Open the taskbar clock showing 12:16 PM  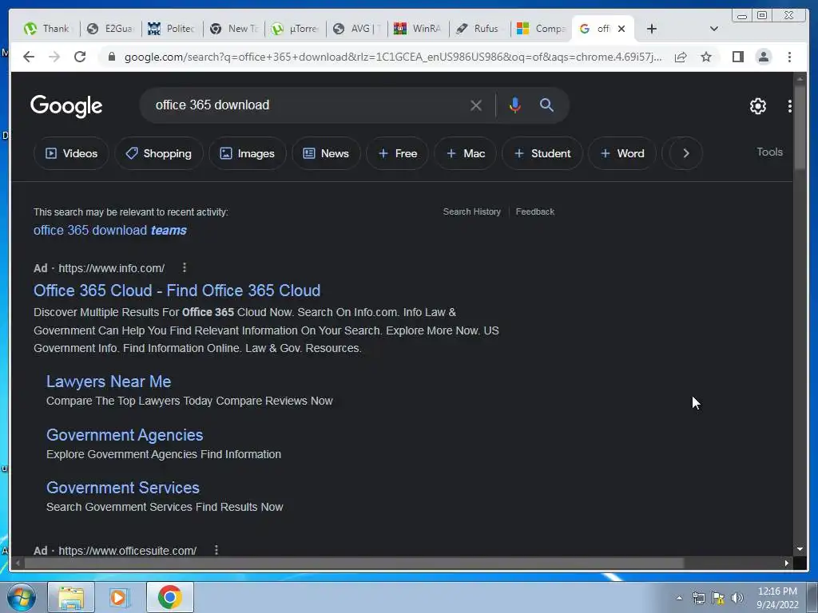pos(777,597)
